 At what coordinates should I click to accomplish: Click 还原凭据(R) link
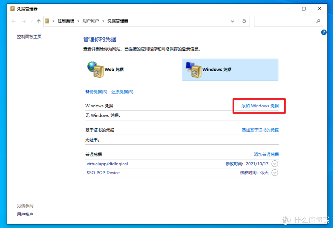122,92
